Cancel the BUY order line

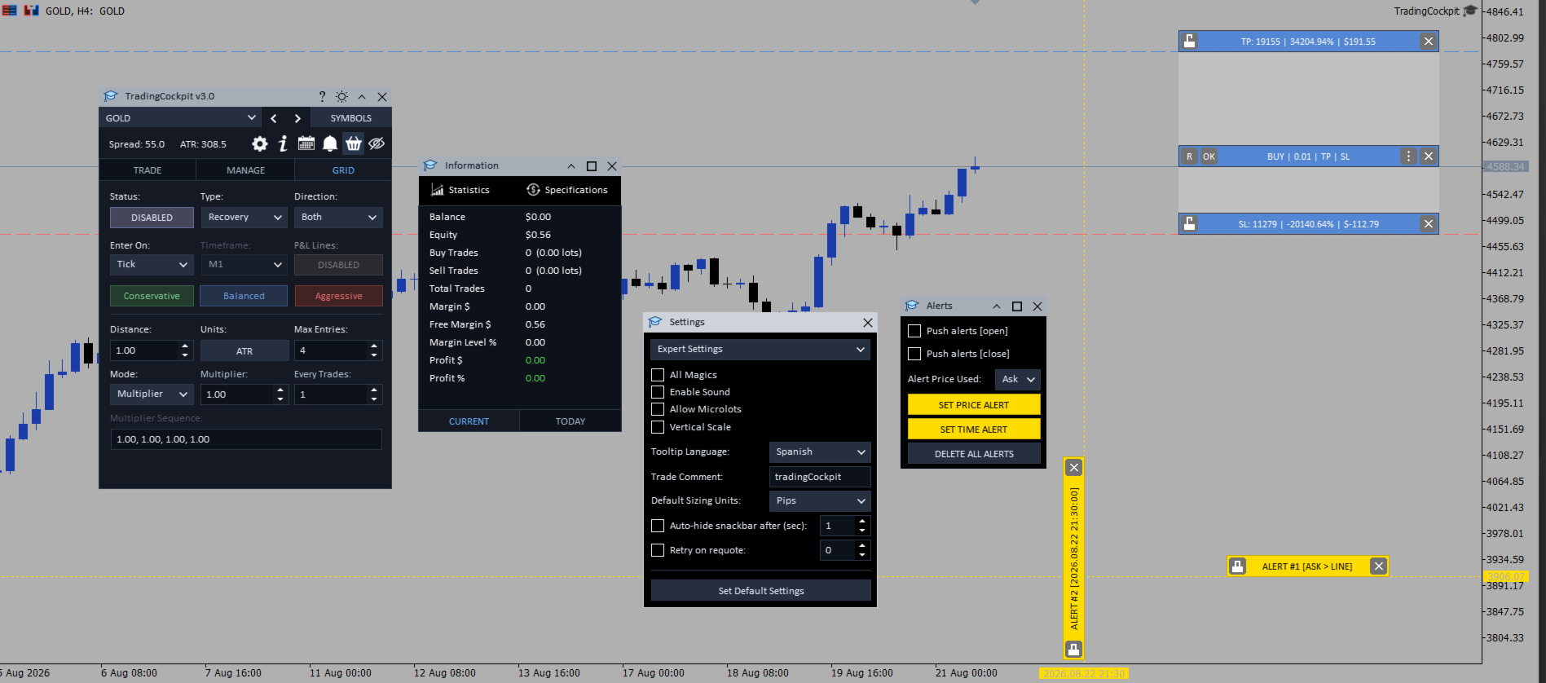point(1429,156)
